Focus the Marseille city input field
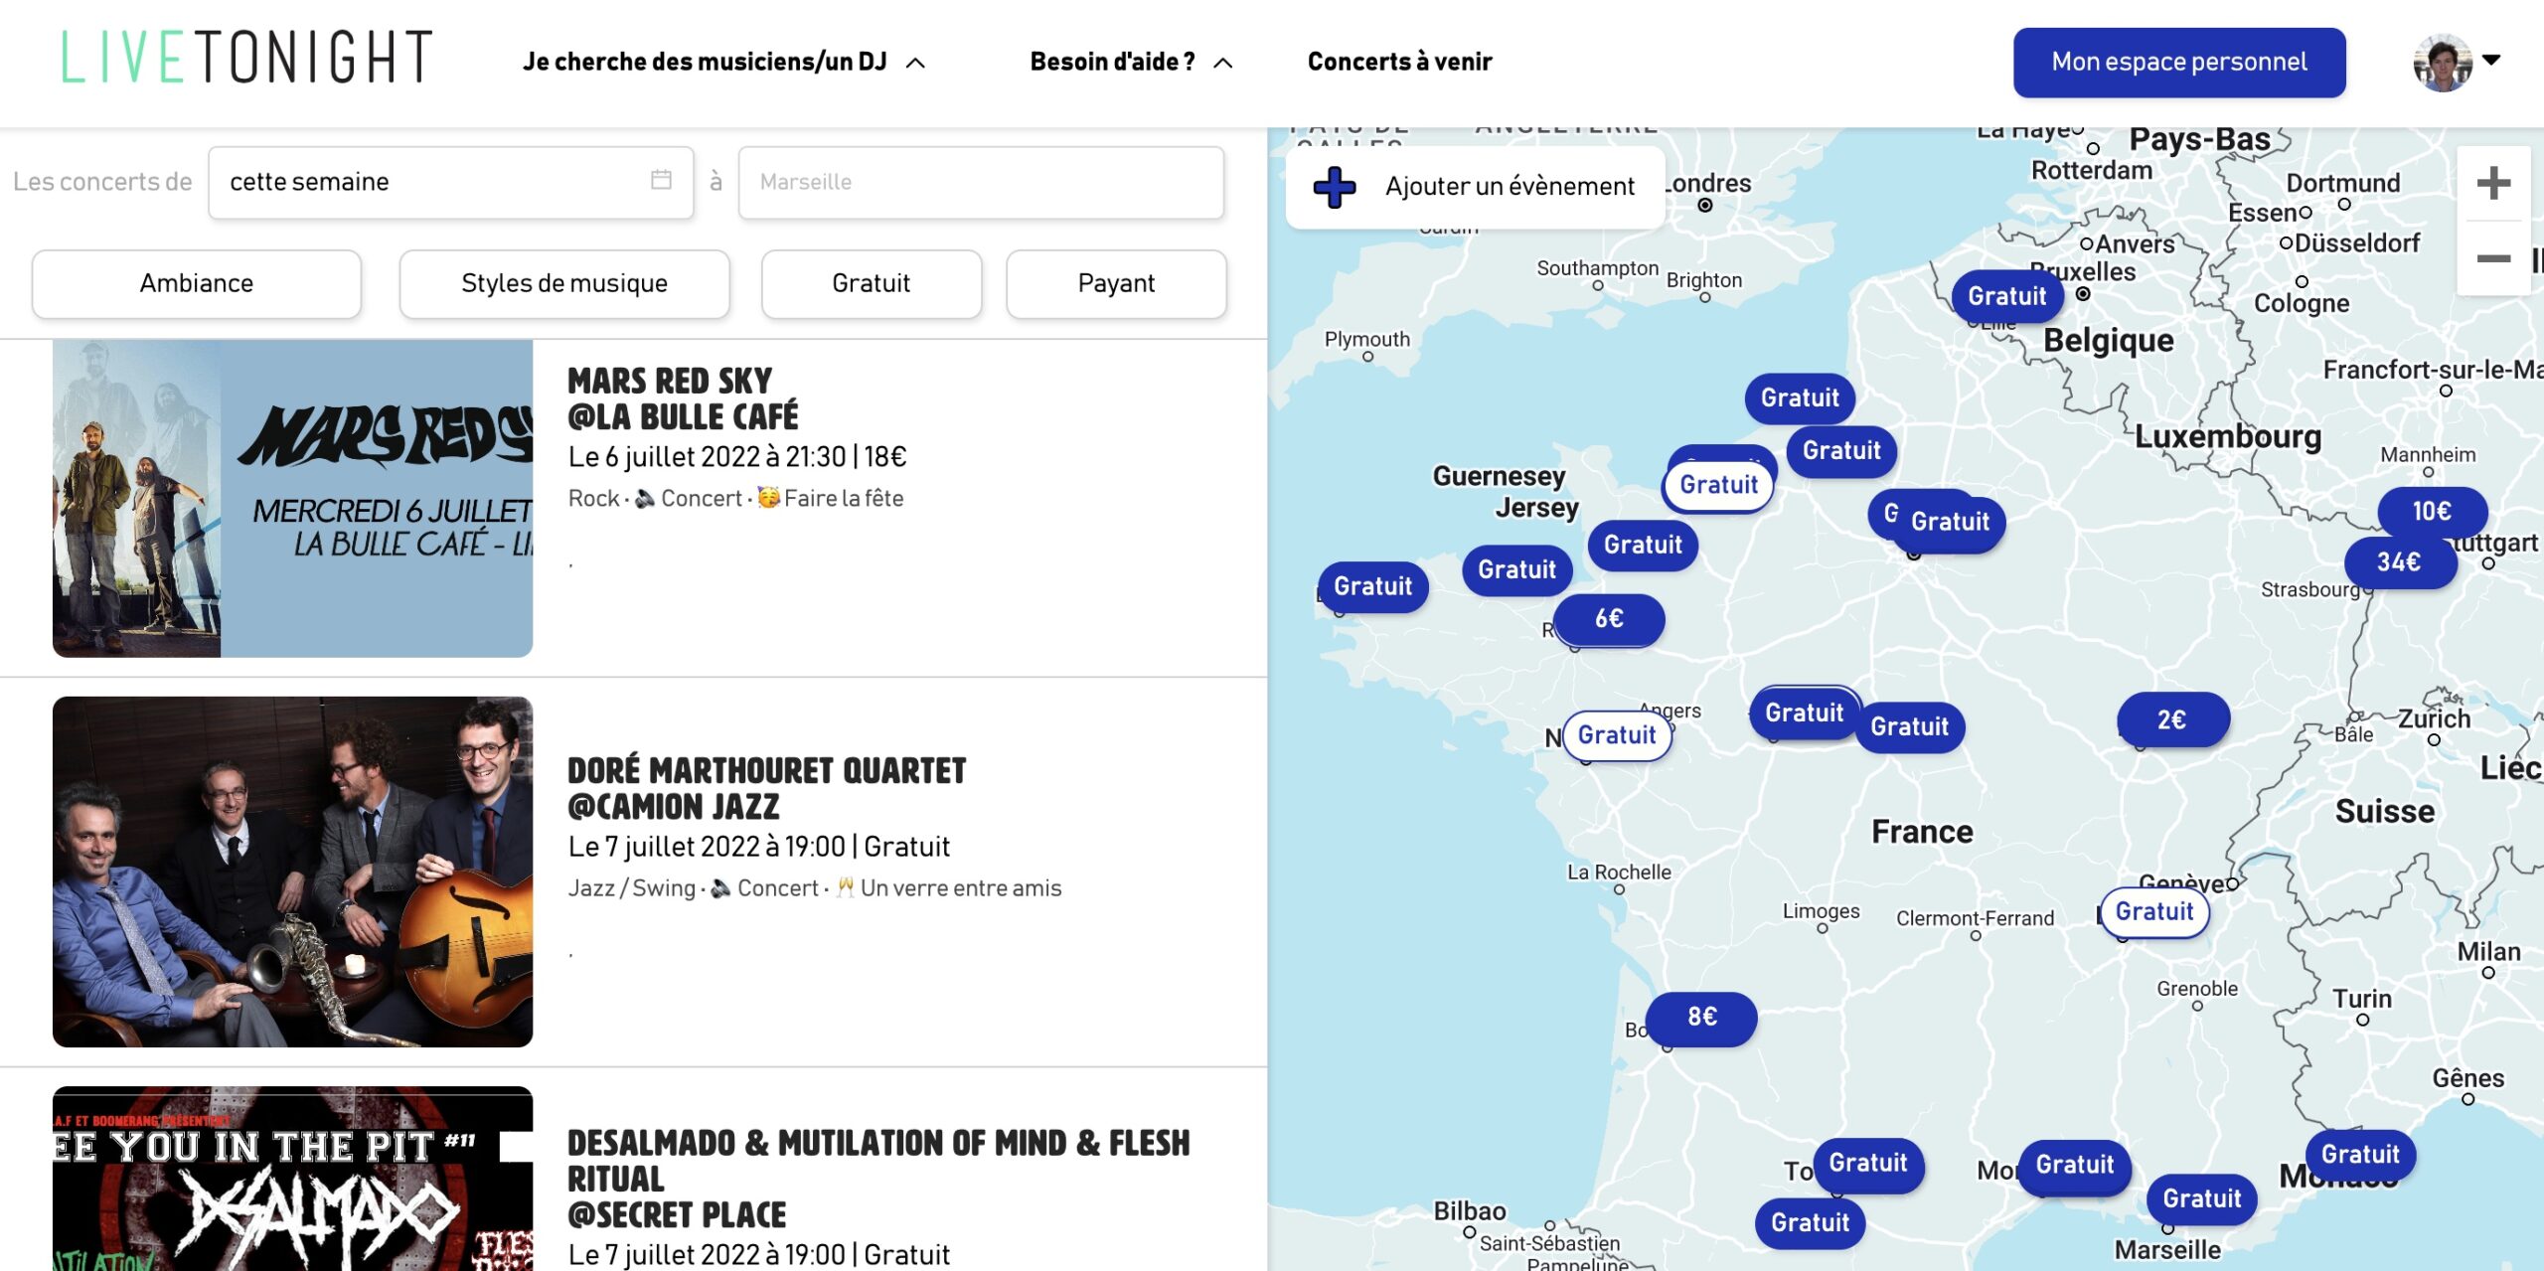2544x1271 pixels. pyautogui.click(x=981, y=182)
